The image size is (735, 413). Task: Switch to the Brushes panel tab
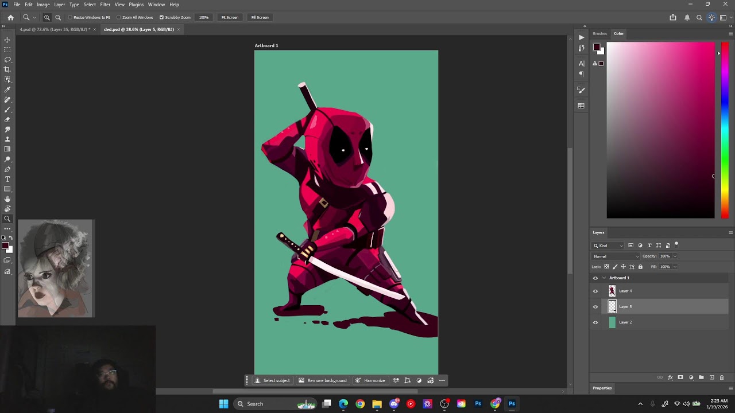pyautogui.click(x=600, y=33)
